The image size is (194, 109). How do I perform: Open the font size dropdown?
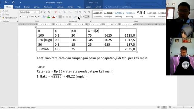38,12
